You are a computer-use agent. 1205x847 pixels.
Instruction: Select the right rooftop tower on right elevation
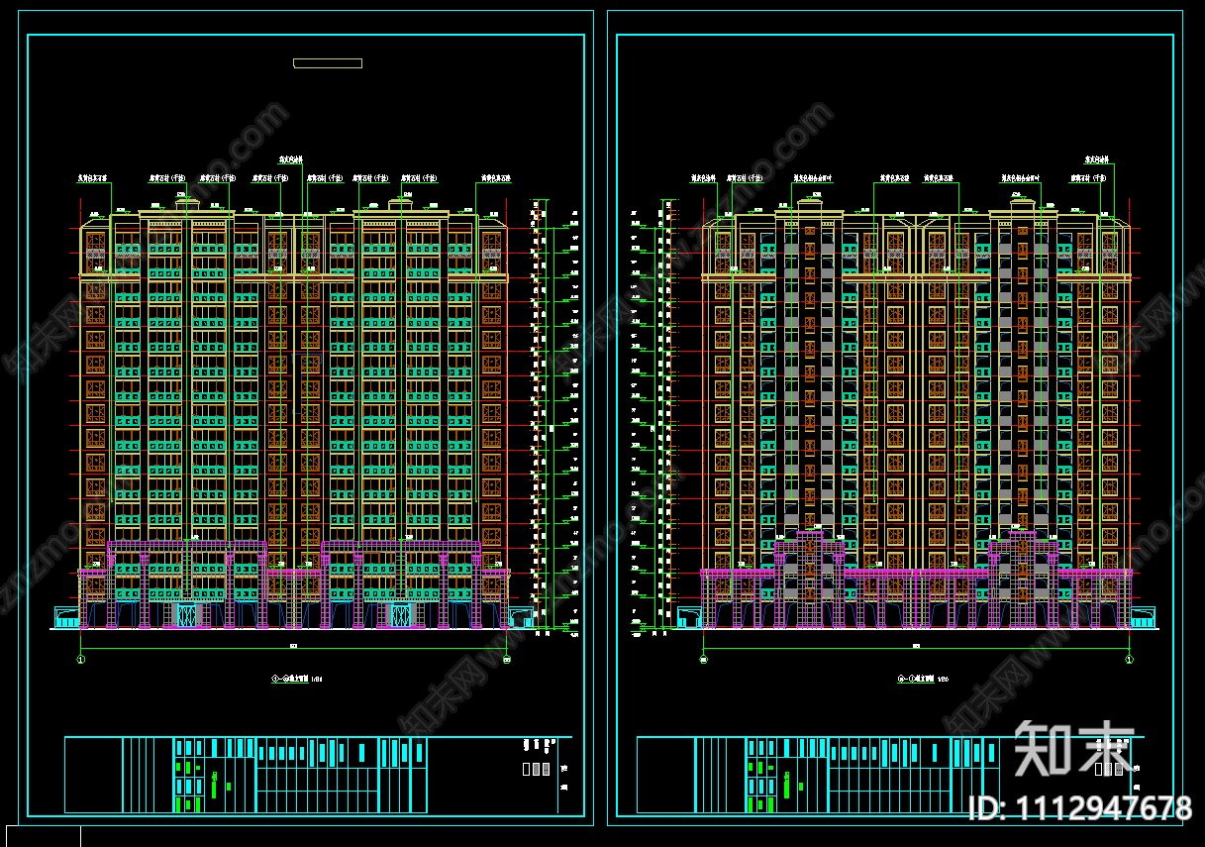point(1022,204)
